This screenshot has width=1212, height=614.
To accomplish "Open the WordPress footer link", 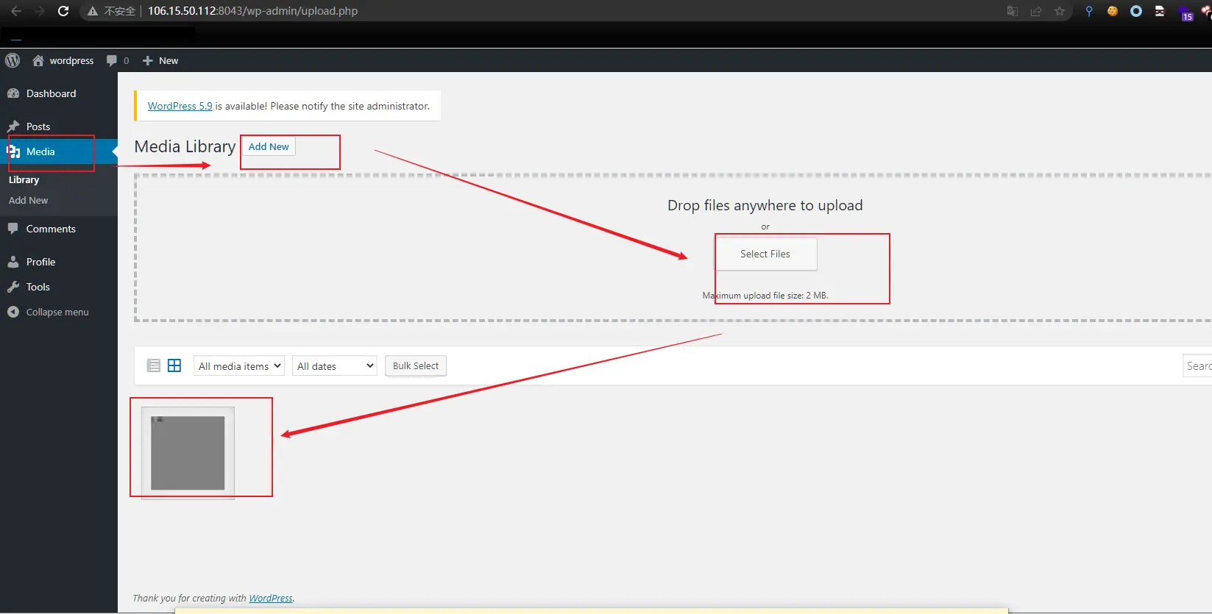I will pos(271,598).
